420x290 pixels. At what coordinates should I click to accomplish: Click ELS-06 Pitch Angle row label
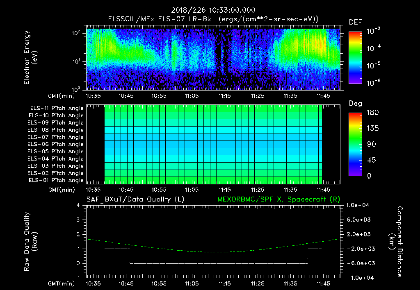(55, 144)
